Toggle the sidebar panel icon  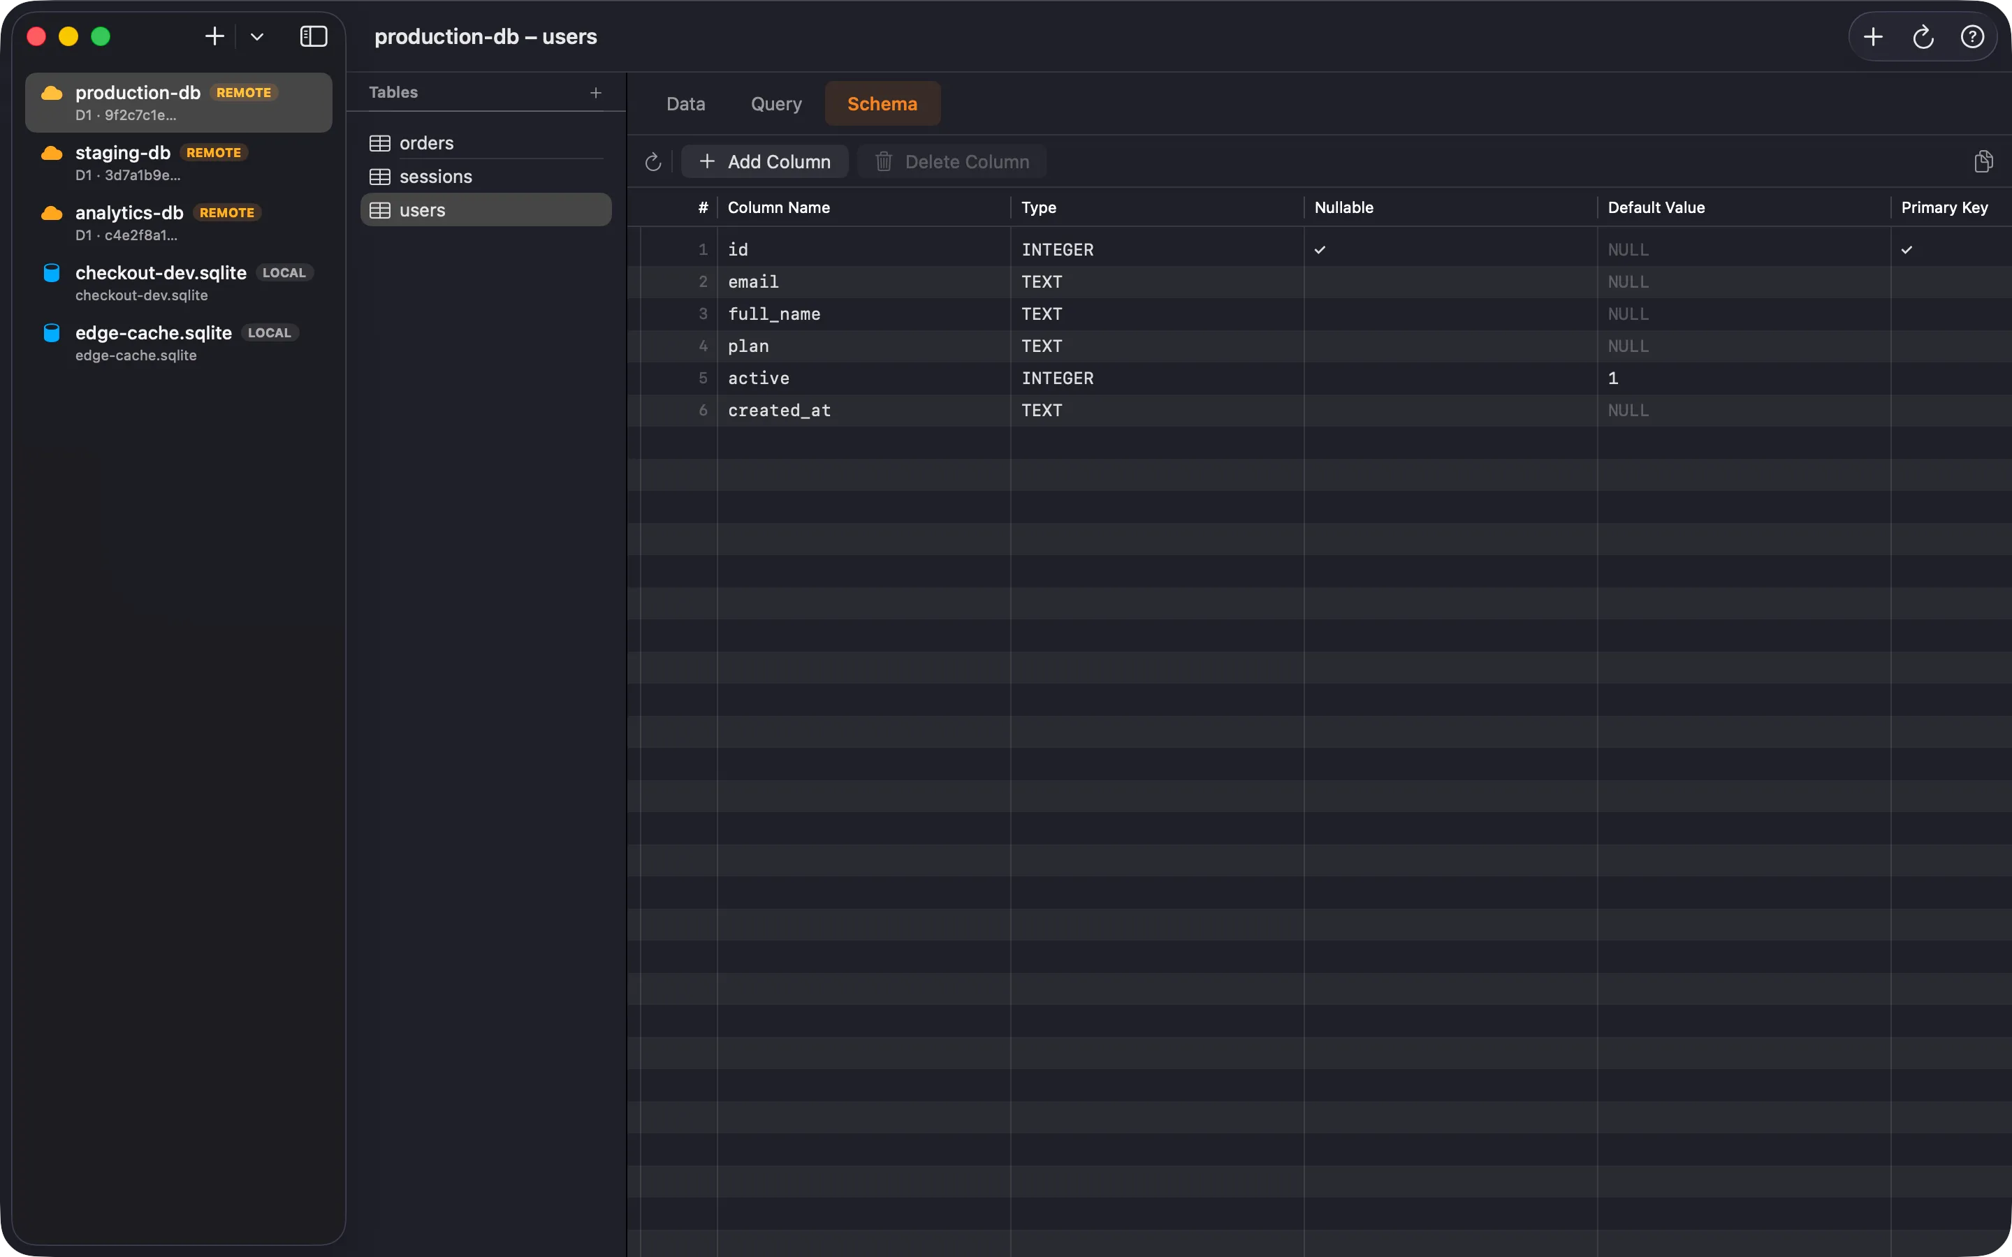(314, 36)
